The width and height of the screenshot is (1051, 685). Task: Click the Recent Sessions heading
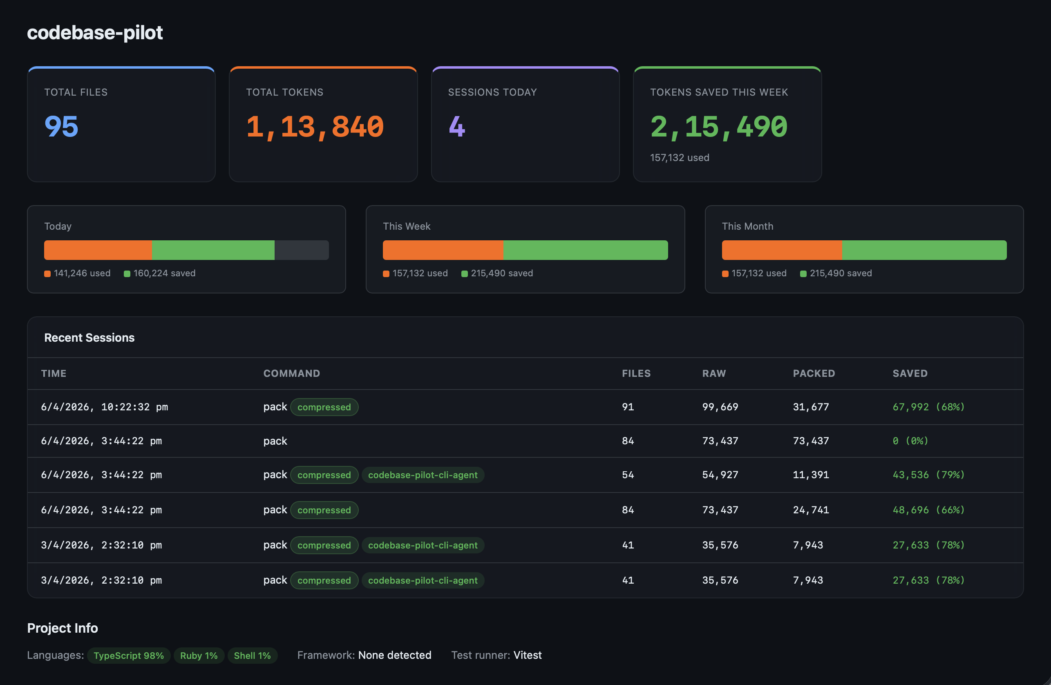point(89,338)
